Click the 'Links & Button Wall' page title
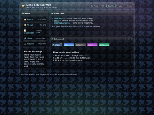Screen dimensions: 154x115 click(x=38, y=5)
